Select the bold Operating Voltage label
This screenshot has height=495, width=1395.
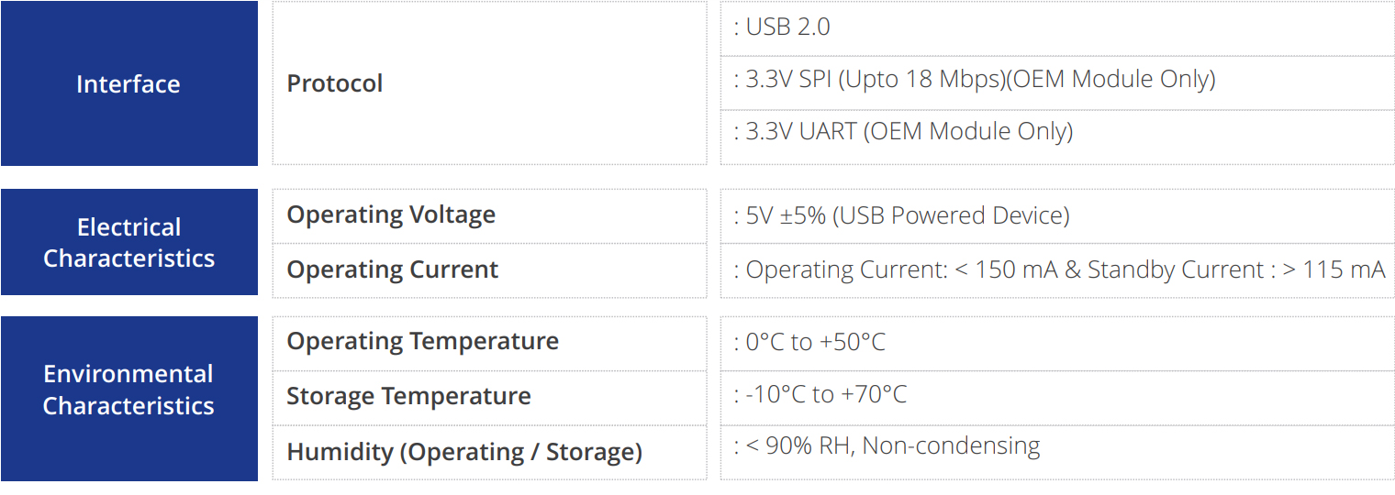click(x=391, y=214)
